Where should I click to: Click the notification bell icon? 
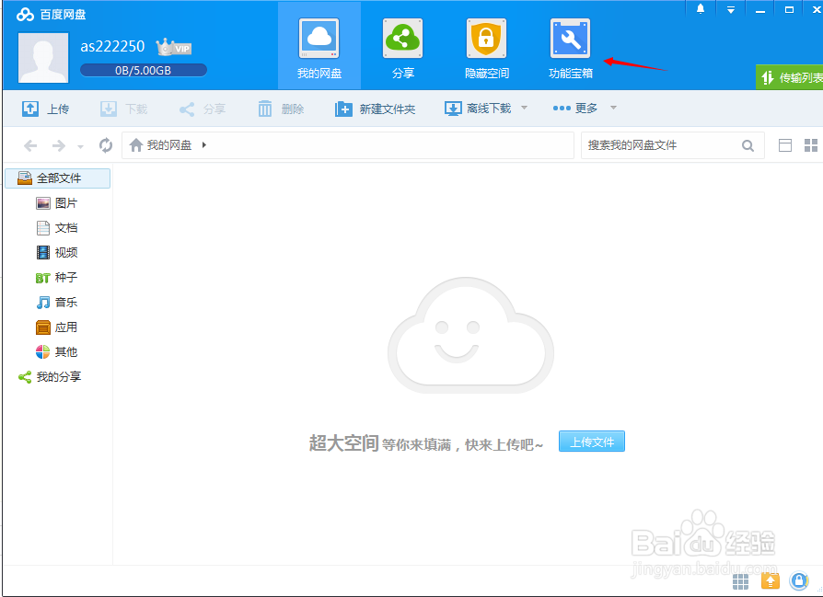point(701,8)
